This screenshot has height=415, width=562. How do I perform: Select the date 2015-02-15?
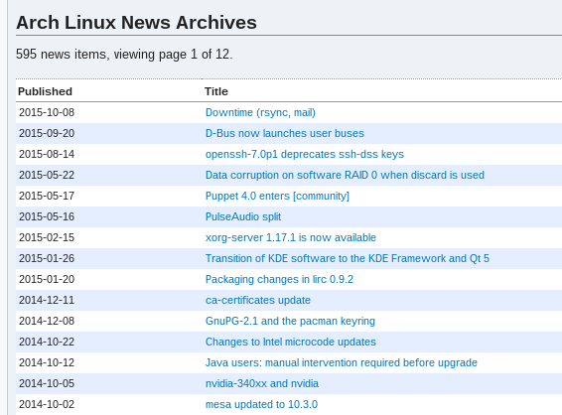pos(47,237)
